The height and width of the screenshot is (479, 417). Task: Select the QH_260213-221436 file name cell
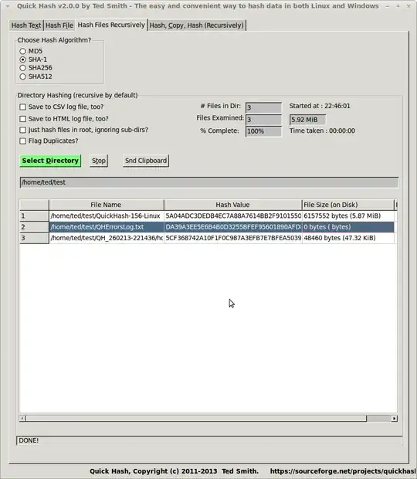pos(107,238)
